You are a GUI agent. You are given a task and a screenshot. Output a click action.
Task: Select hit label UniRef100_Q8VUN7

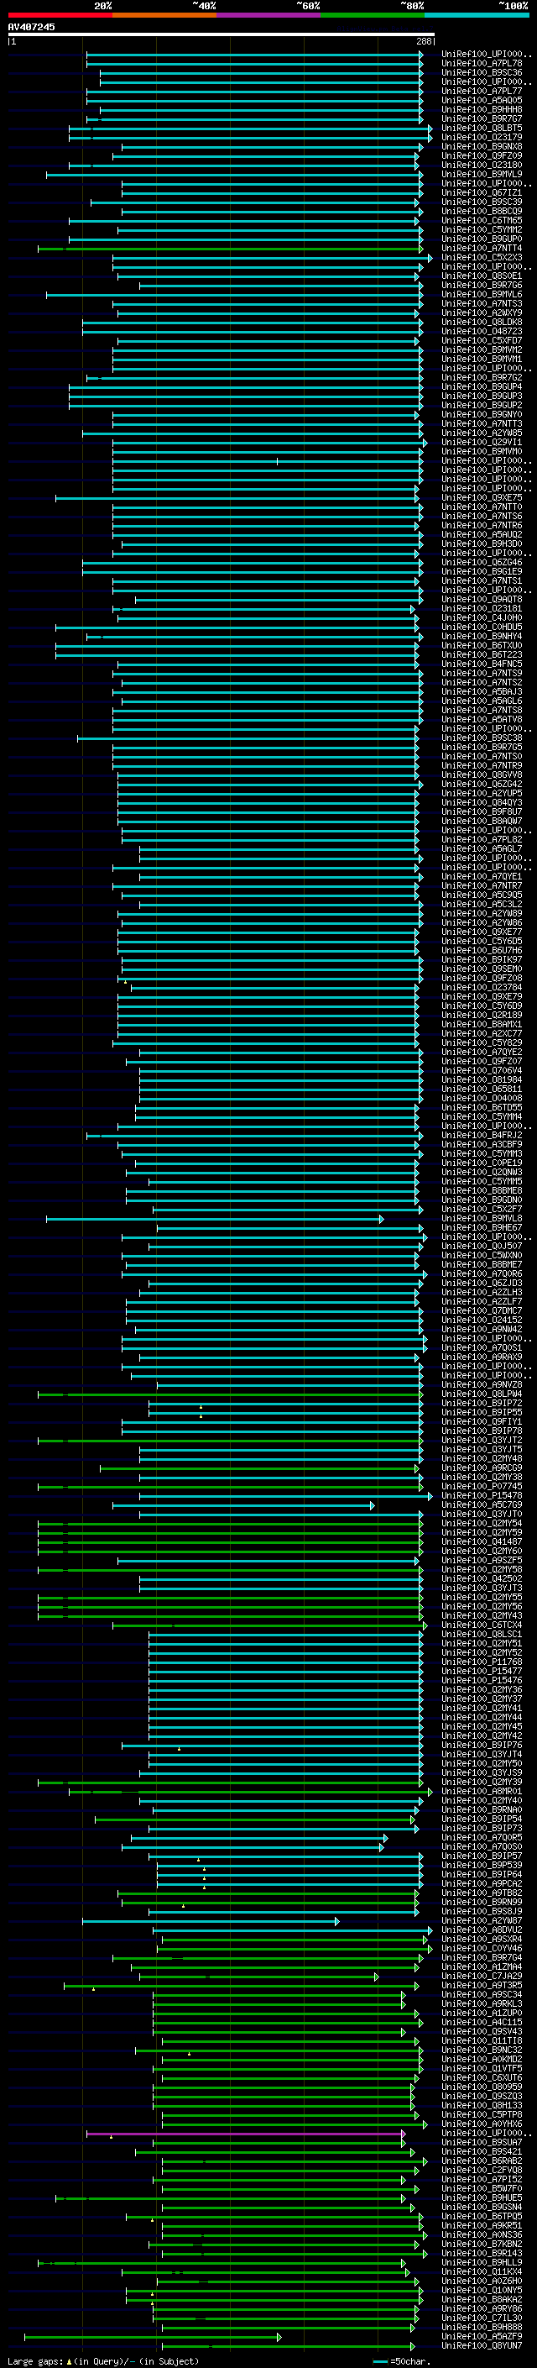pos(482,2346)
